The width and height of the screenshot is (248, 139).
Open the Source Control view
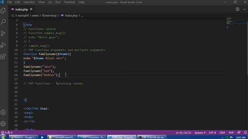tap(3, 33)
